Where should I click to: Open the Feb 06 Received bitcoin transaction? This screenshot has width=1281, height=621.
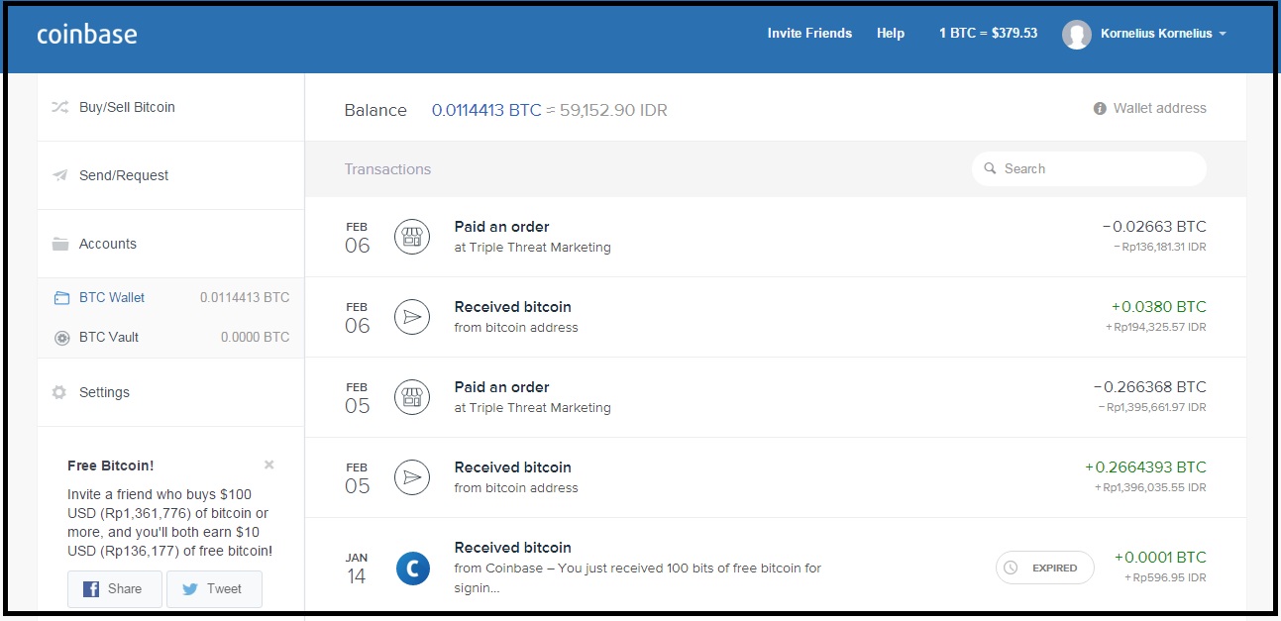pyautogui.click(x=775, y=317)
